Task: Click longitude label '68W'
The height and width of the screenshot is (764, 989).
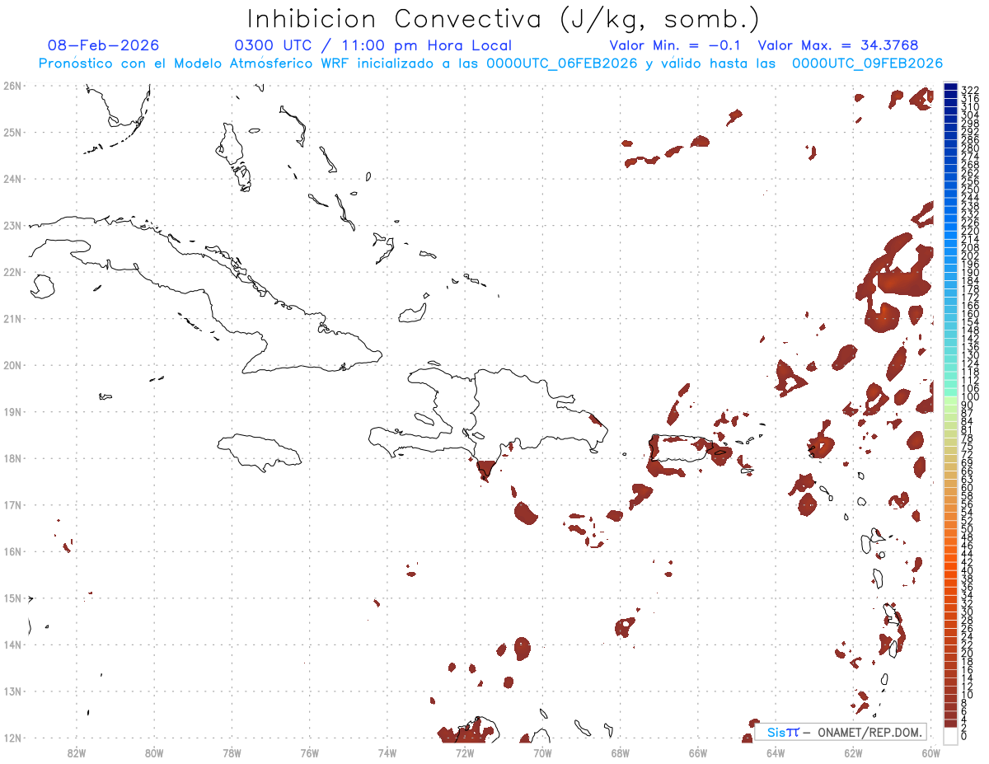Action: pyautogui.click(x=621, y=752)
